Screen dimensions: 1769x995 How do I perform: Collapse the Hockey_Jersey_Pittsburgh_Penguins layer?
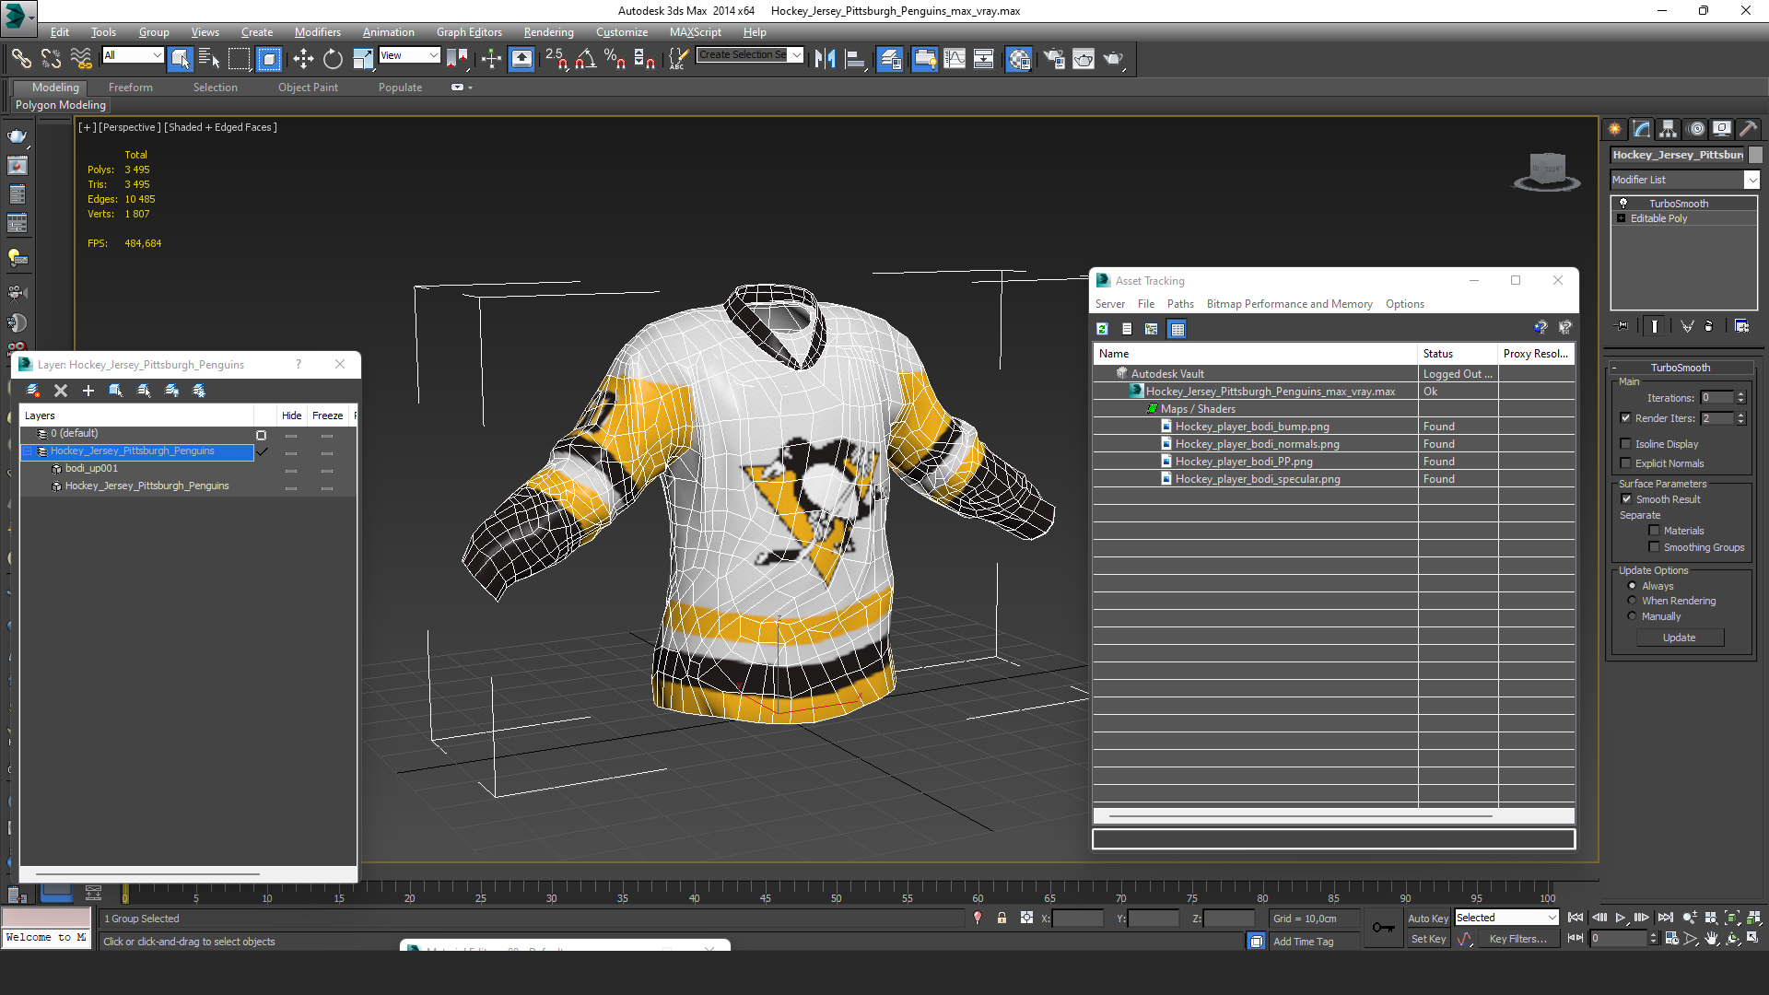29,451
